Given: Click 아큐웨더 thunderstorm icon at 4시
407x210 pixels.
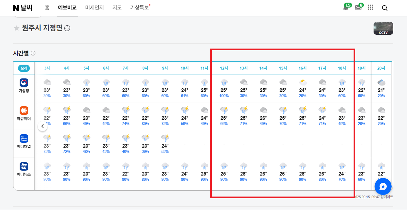Looking at the screenshot, I should pyautogui.click(x=67, y=110).
